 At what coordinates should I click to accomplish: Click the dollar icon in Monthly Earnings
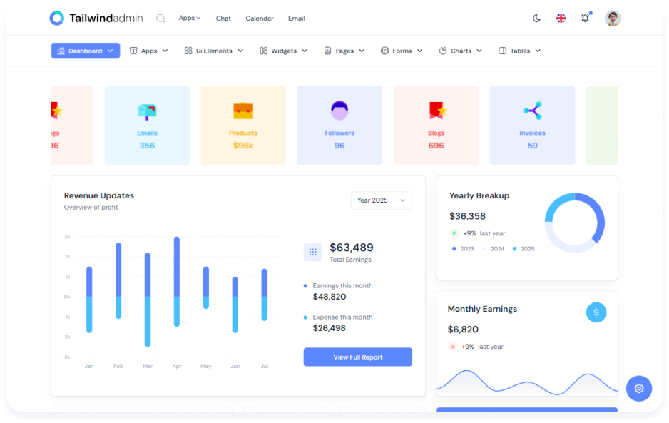tap(596, 312)
